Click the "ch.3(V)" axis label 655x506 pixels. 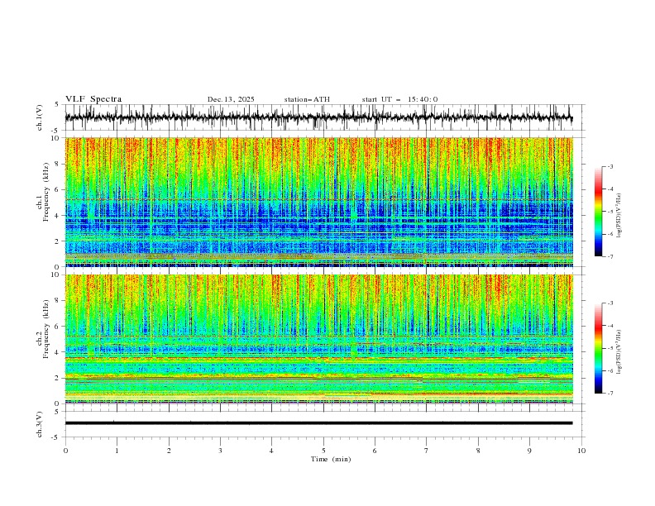click(40, 424)
